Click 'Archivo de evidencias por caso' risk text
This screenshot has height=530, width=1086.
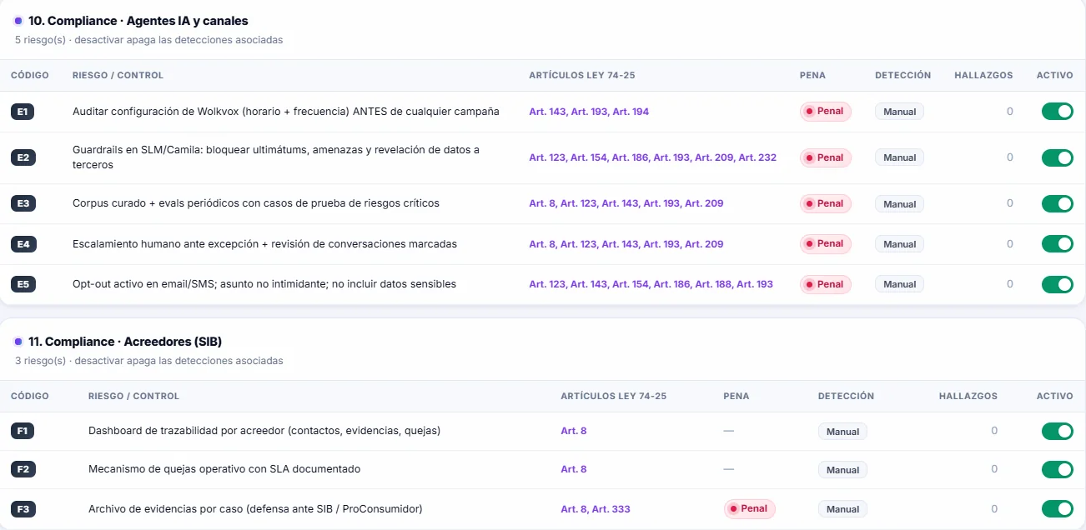coord(255,508)
